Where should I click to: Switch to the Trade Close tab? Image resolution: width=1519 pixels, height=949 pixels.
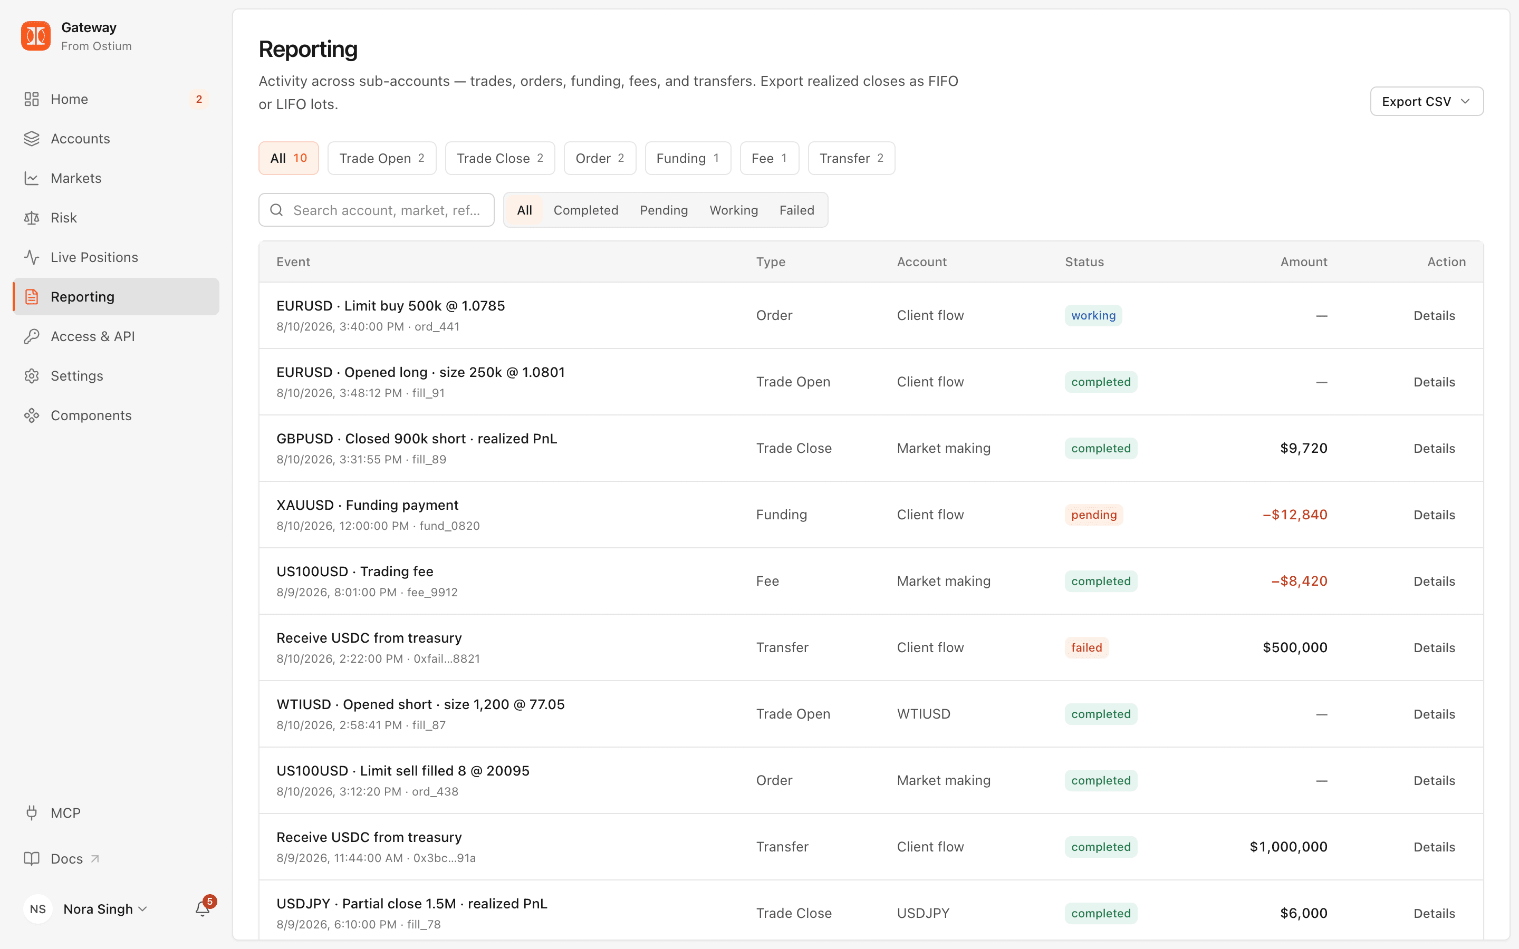pos(499,158)
